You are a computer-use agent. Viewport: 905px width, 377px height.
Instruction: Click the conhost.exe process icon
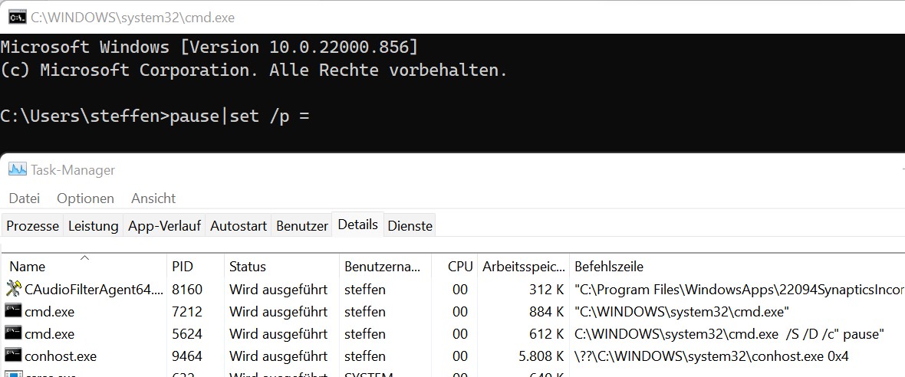tap(13, 356)
